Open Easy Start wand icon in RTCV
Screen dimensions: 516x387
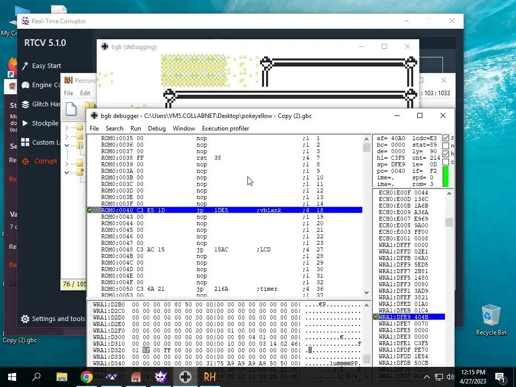[x=25, y=66]
